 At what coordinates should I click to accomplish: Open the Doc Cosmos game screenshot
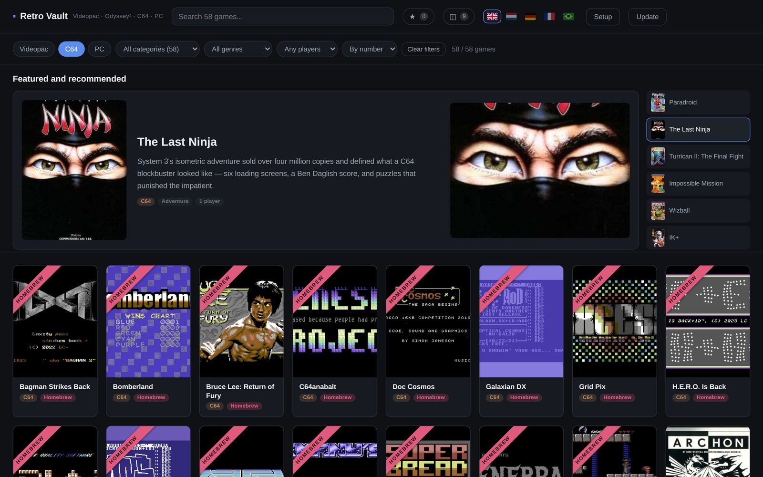428,321
